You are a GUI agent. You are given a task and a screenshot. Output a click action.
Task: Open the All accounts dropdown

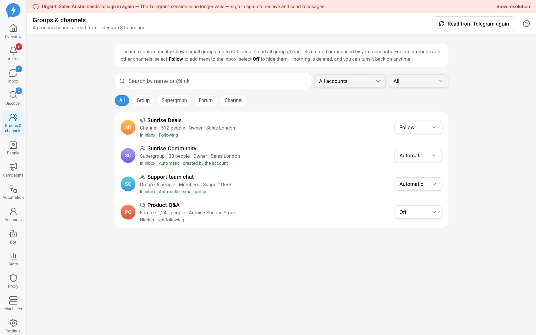click(349, 81)
